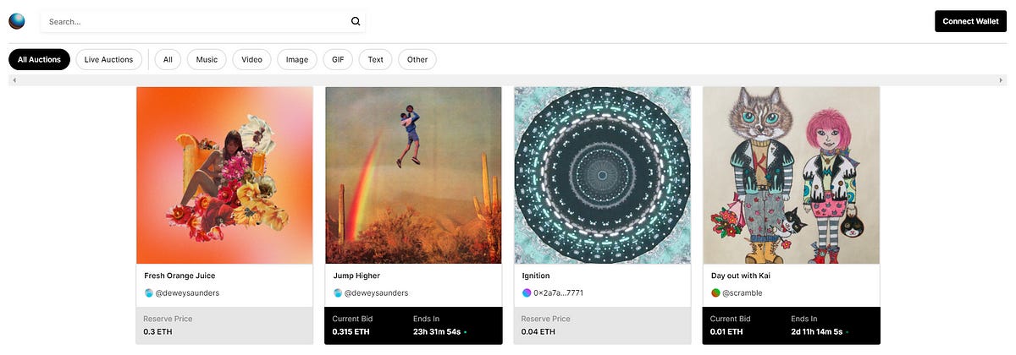Click the right scroll arrow

pyautogui.click(x=1000, y=79)
